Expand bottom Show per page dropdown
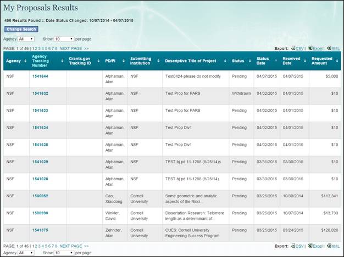The width and height of the screenshot is (344, 257). pyautogui.click(x=64, y=253)
